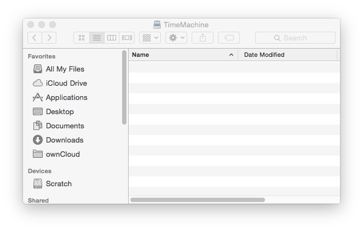The height and width of the screenshot is (231, 363).
Task: Click the Applications sidebar icon
Action: tap(37, 97)
